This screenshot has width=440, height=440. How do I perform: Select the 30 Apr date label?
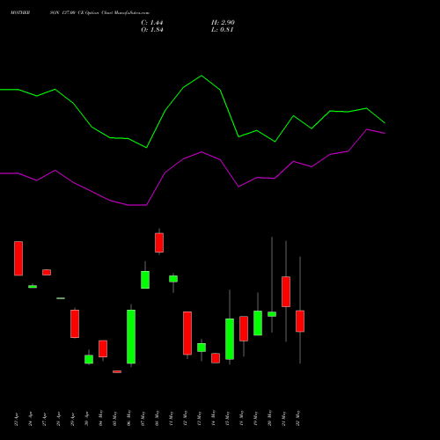pos(87,419)
